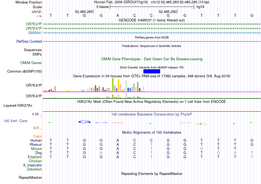
Task: Select the Human species row label
Action: (36, 140)
